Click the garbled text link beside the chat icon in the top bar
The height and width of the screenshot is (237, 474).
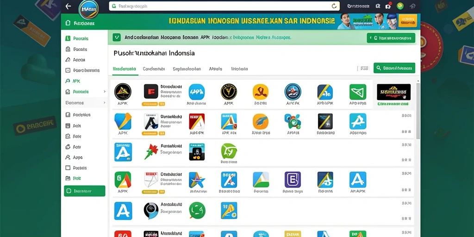pos(358,6)
